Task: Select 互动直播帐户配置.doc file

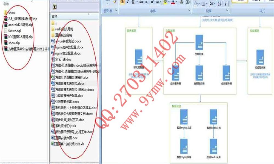Action: tap(67, 95)
